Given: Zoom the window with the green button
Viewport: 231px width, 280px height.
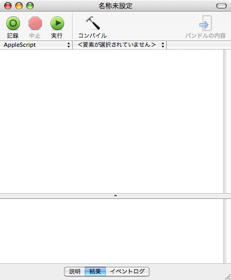Looking at the screenshot, I should [x=30, y=6].
